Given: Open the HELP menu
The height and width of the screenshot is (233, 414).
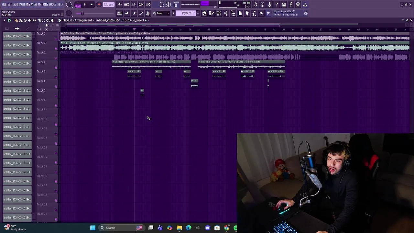Looking at the screenshot, I should 60,5.
